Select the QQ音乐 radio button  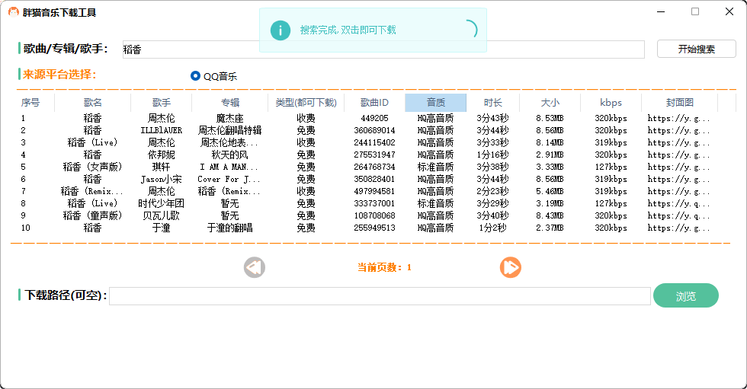point(196,76)
